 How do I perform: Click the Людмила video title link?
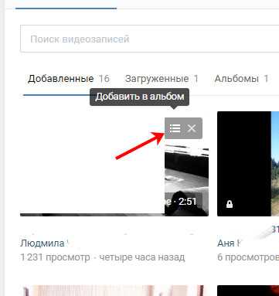(x=43, y=243)
